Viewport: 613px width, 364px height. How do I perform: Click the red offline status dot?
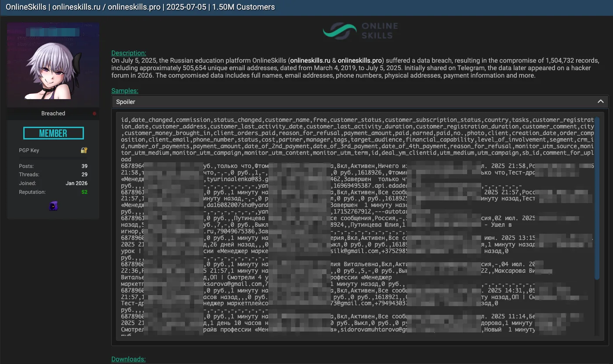click(94, 114)
